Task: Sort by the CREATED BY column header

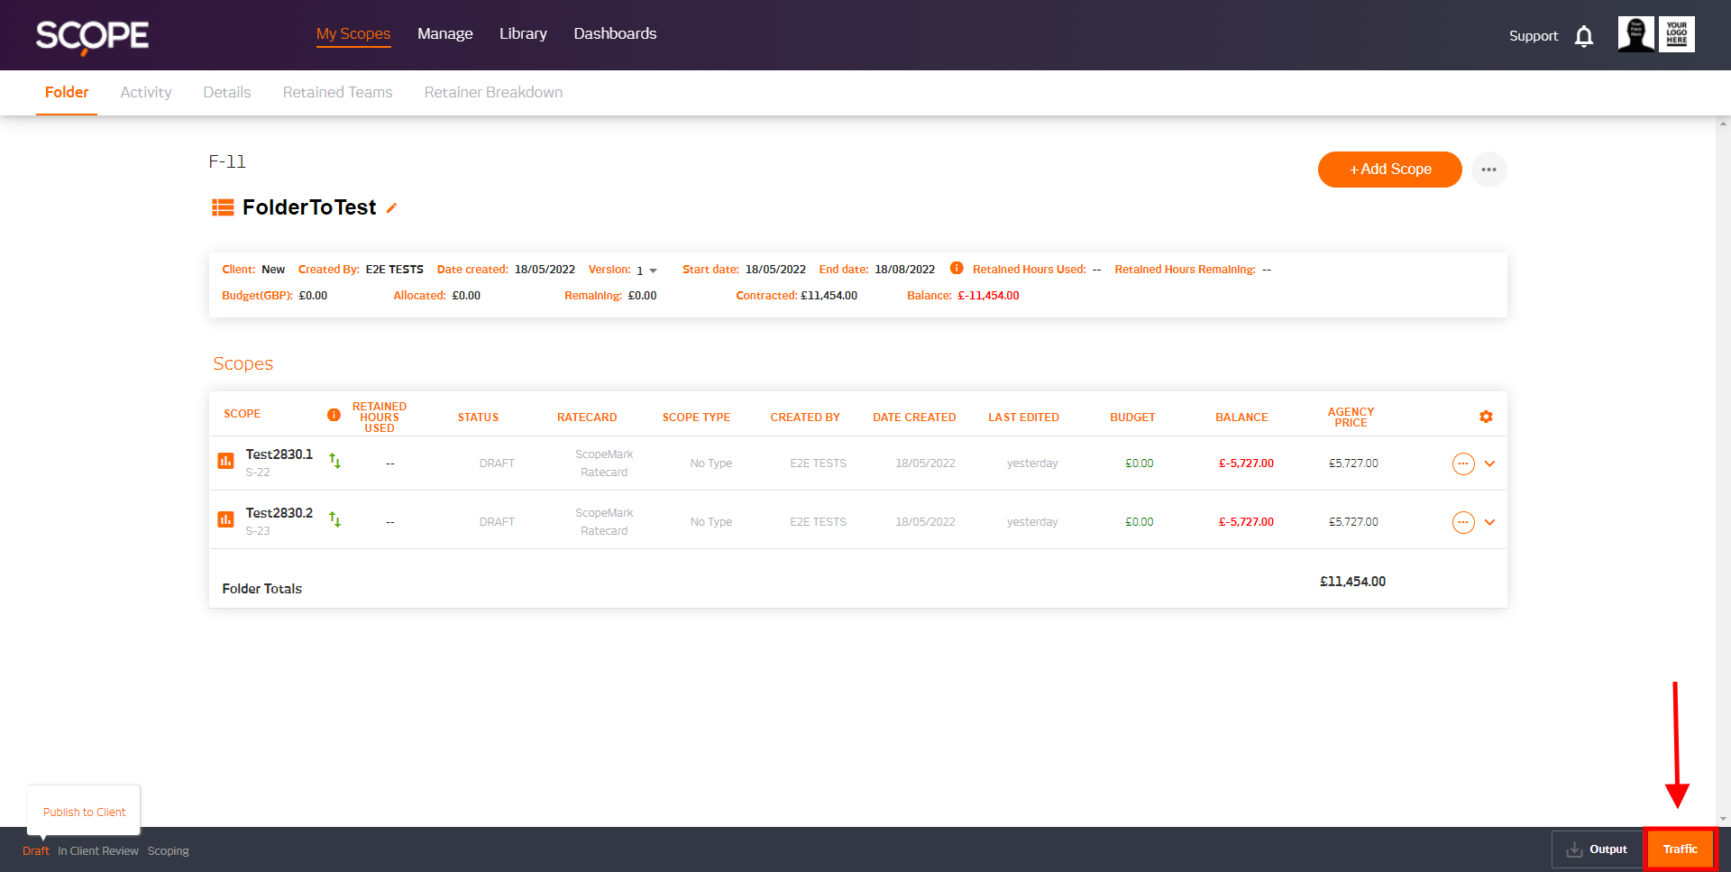Action: (805, 418)
